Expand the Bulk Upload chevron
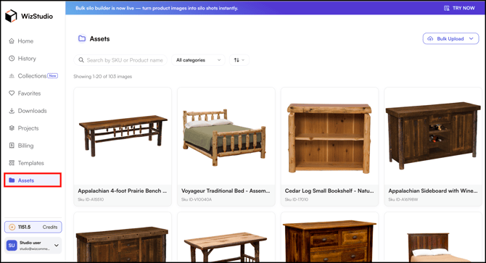This screenshot has width=486, height=263. (x=471, y=38)
